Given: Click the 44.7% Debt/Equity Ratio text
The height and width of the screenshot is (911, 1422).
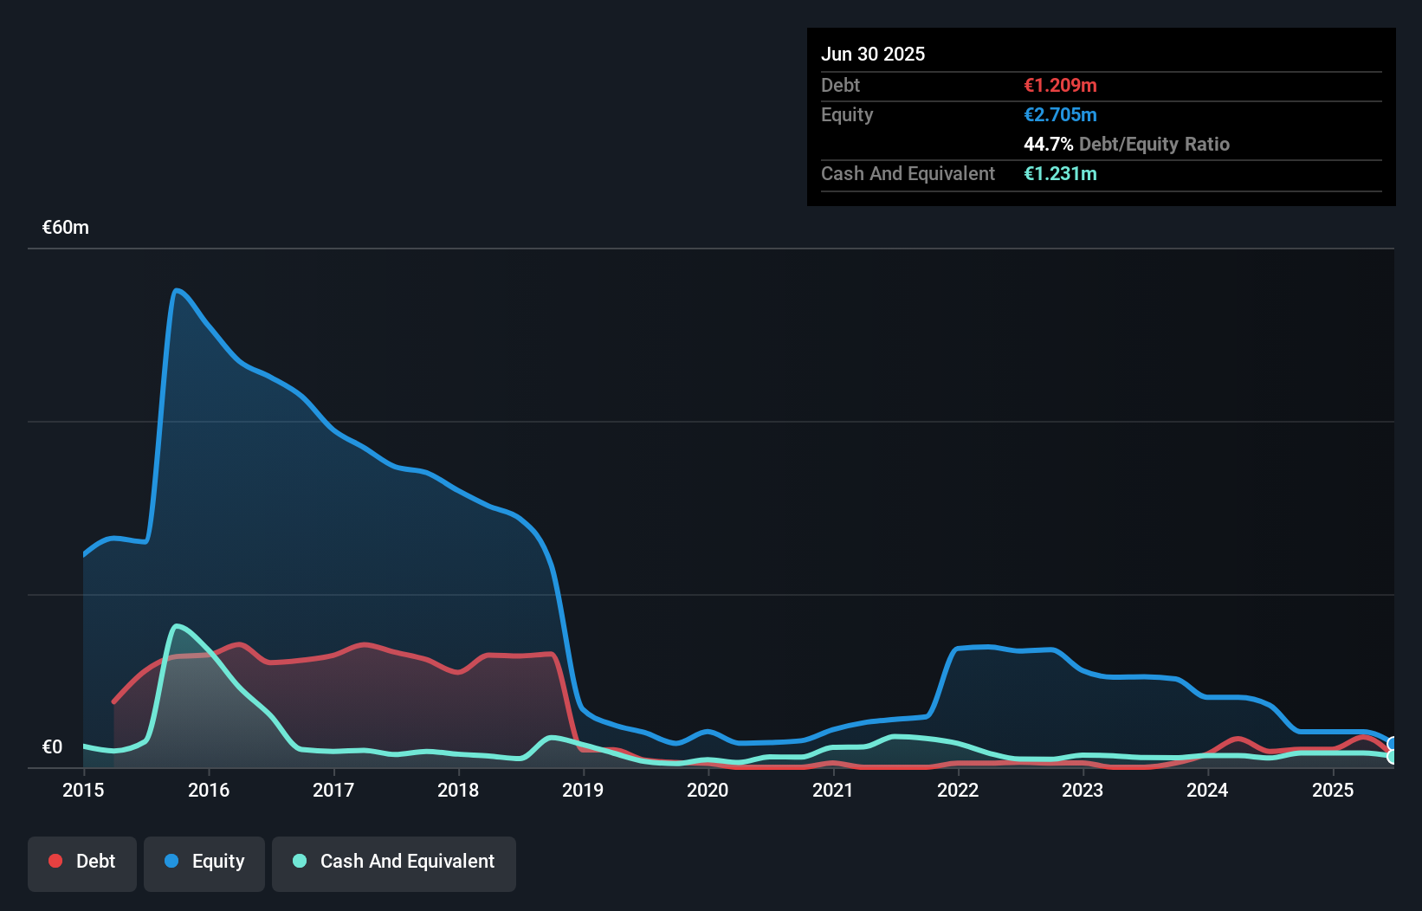Looking at the screenshot, I should coord(1127,144).
